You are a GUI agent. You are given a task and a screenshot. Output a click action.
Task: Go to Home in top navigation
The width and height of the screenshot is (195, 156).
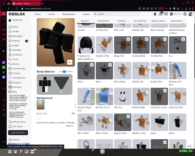(37, 14)
